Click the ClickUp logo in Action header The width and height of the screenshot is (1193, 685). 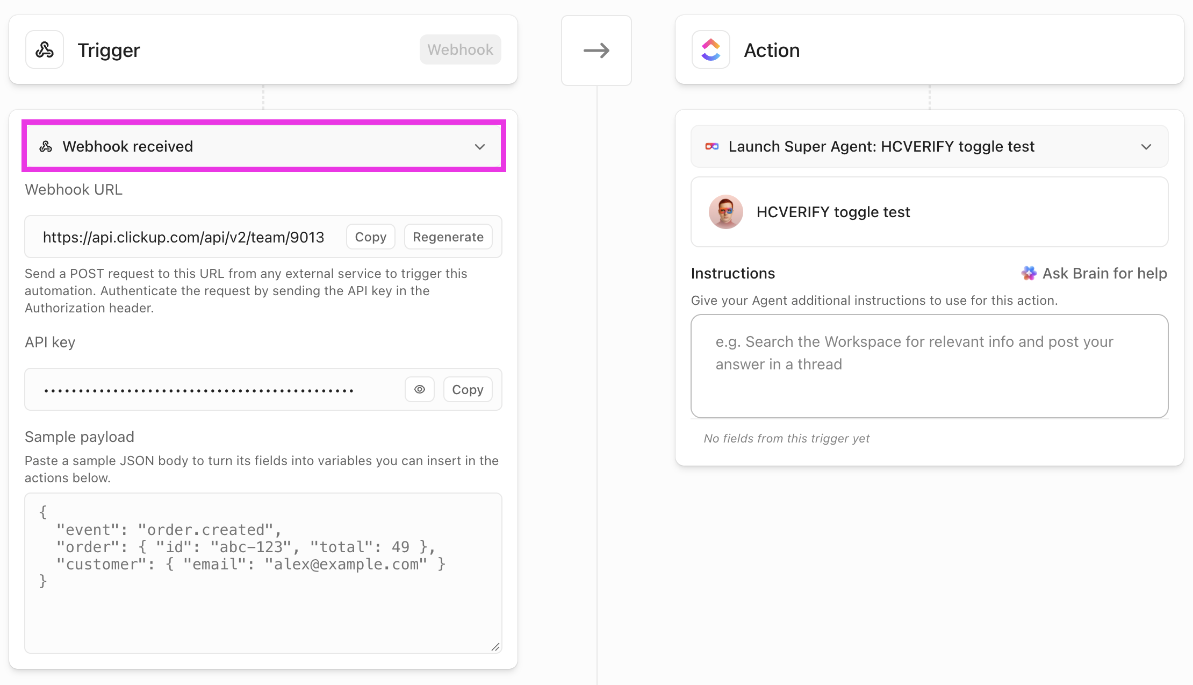[x=710, y=50]
